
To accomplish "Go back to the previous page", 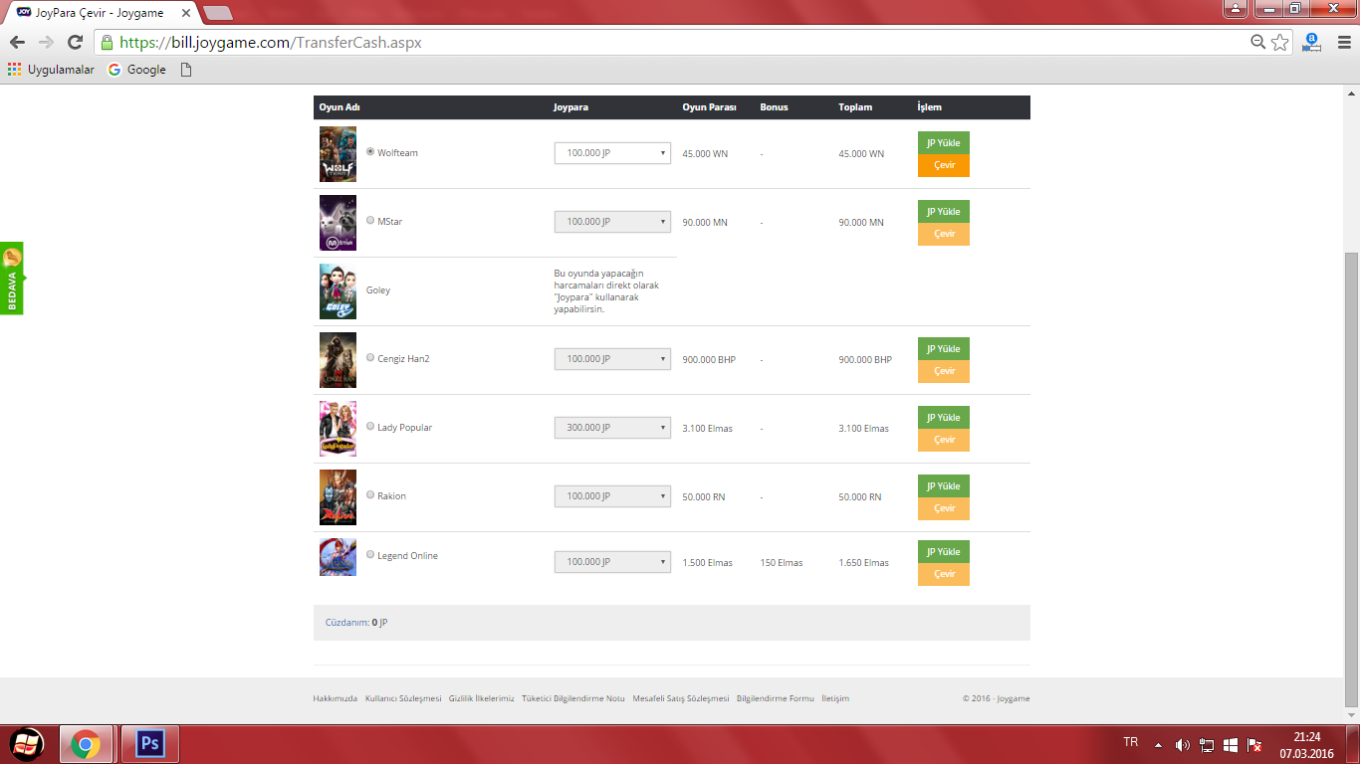I will click(x=17, y=42).
